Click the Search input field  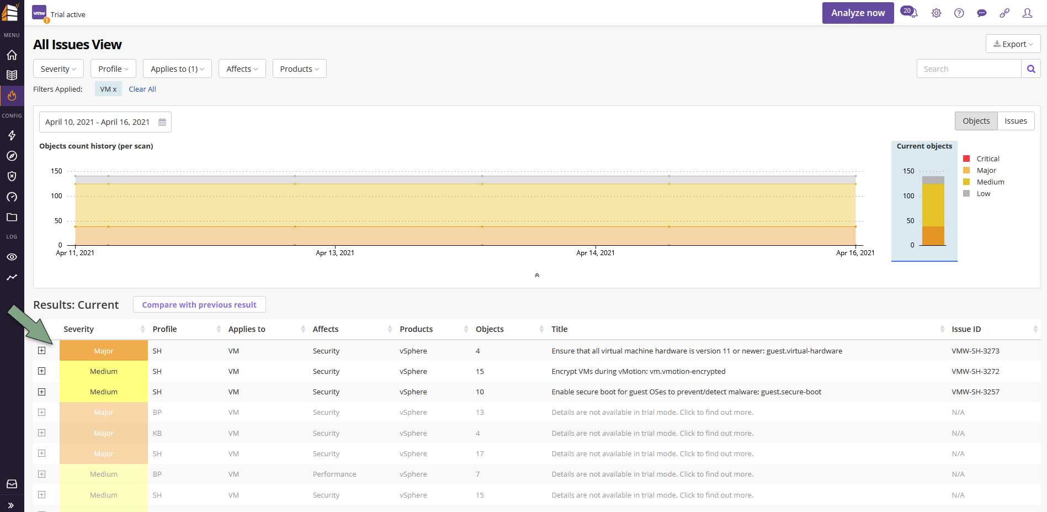[x=969, y=69]
